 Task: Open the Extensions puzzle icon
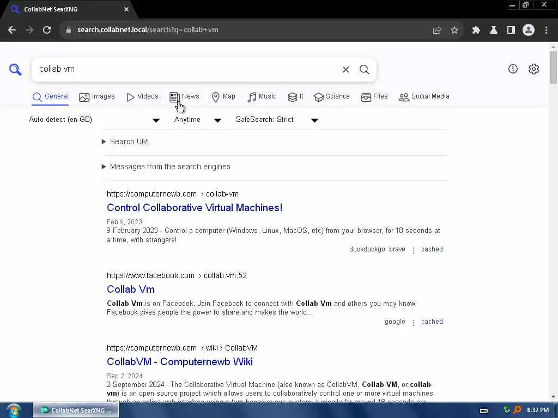pos(476,30)
